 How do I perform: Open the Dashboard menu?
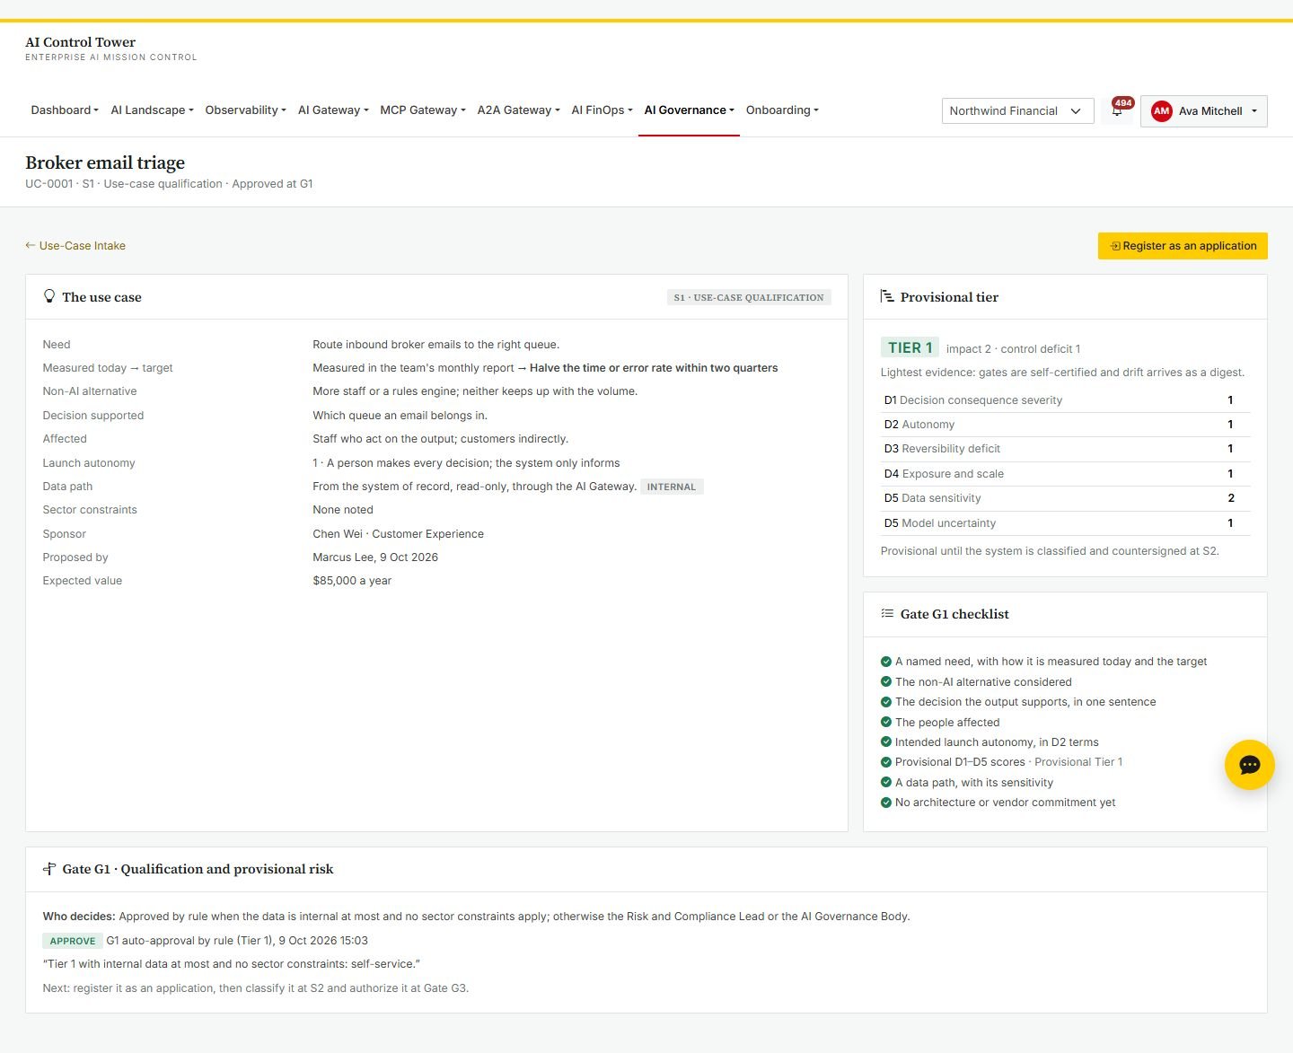point(65,110)
